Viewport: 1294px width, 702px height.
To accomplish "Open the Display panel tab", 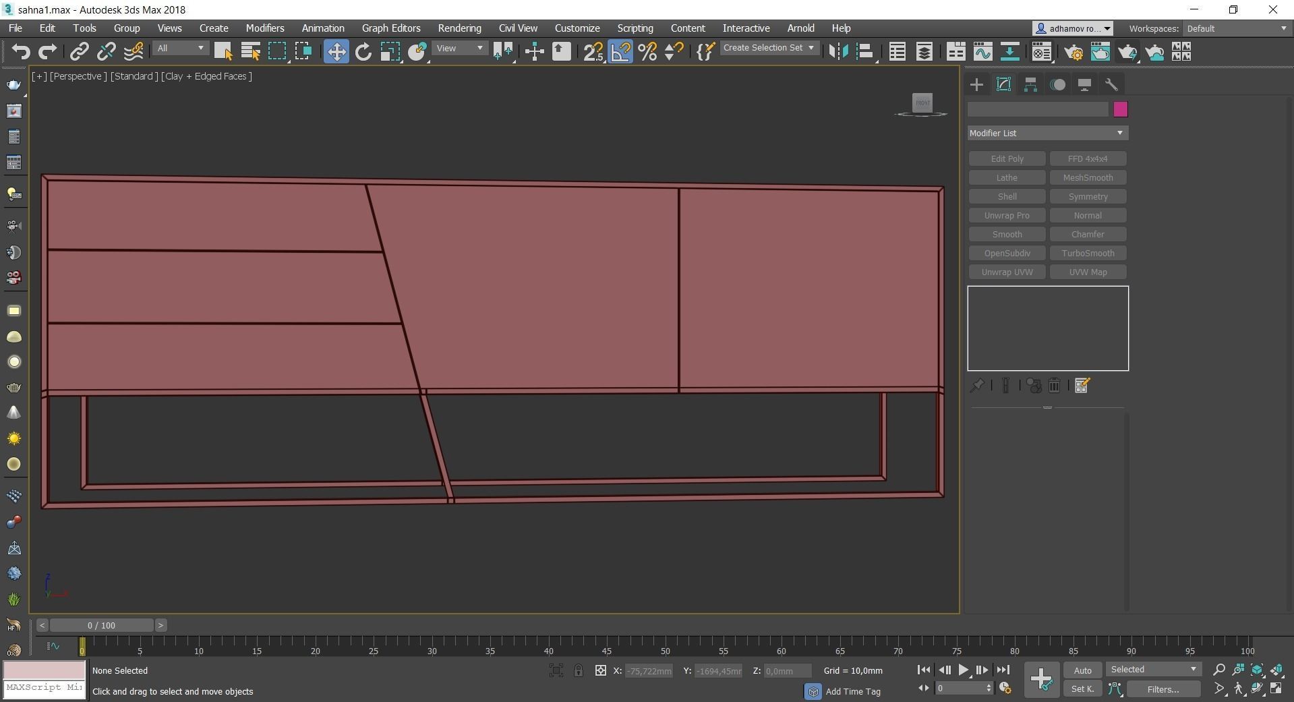I will tap(1084, 84).
